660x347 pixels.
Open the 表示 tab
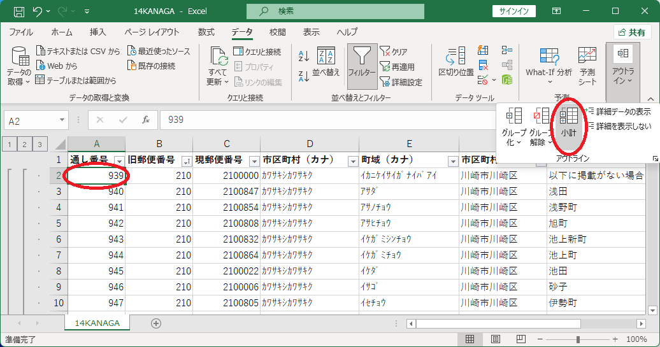click(x=311, y=32)
